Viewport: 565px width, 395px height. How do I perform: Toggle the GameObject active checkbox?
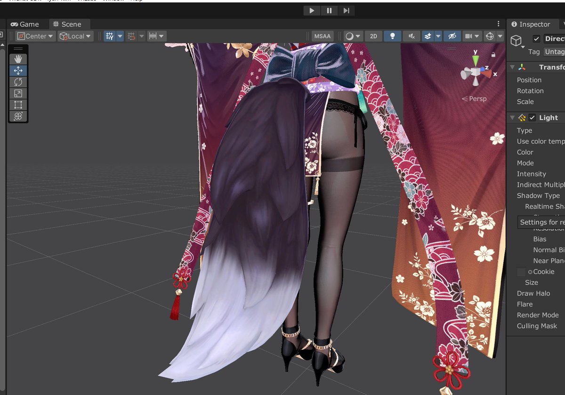[x=536, y=39]
